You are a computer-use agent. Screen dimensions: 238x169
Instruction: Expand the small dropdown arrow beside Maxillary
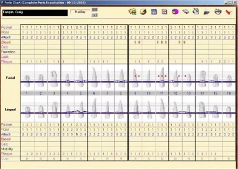94,15
